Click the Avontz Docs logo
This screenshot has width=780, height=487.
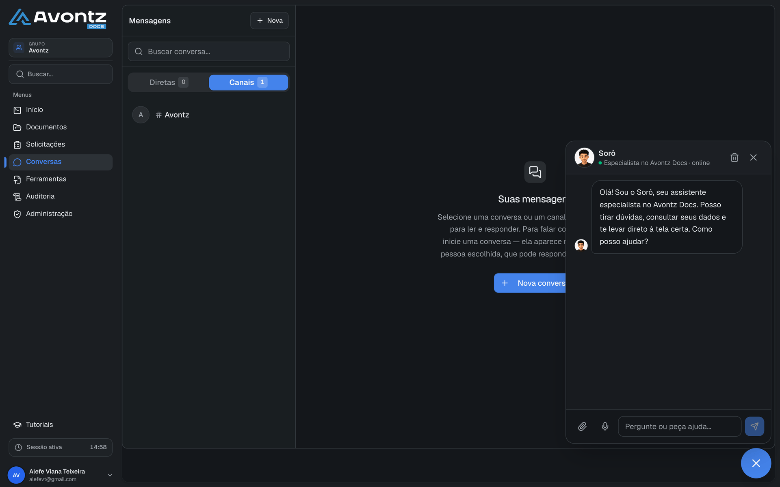(58, 19)
